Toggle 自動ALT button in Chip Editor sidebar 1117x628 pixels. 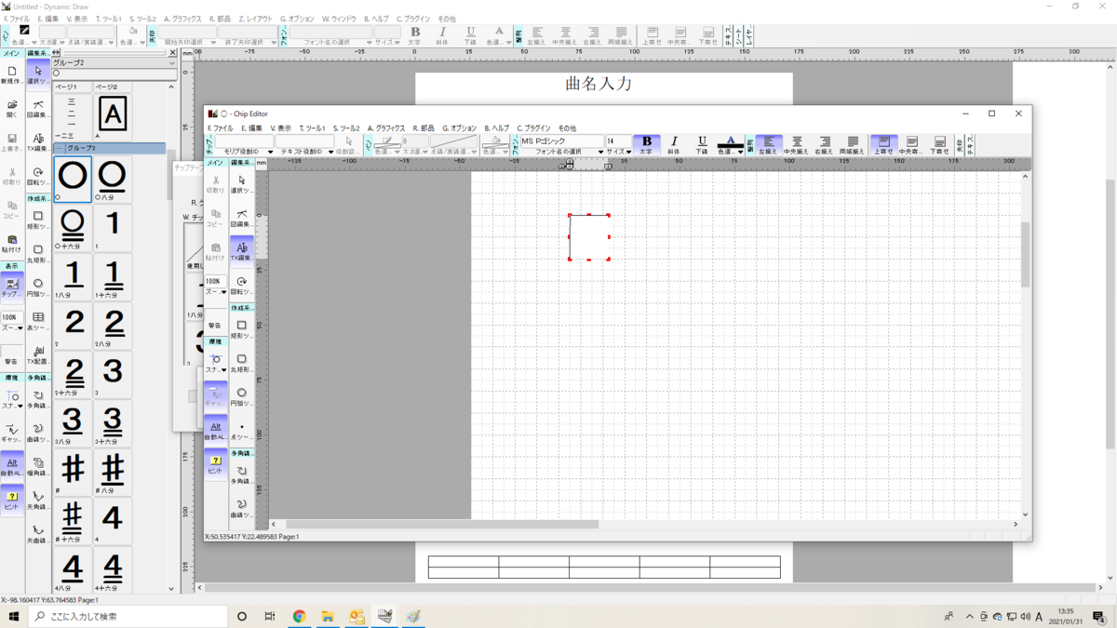(215, 429)
